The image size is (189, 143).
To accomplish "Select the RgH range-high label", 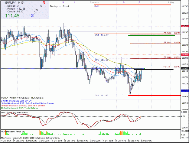I will click(x=97, y=6).
